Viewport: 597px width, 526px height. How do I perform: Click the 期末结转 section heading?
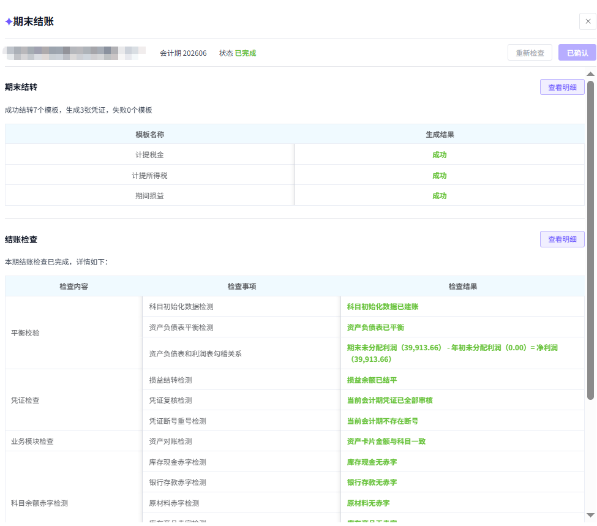pyautogui.click(x=21, y=87)
